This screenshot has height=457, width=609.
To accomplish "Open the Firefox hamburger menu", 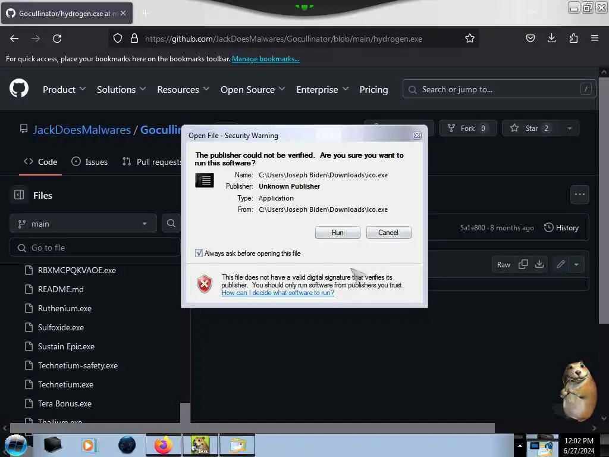I will 594,38.
